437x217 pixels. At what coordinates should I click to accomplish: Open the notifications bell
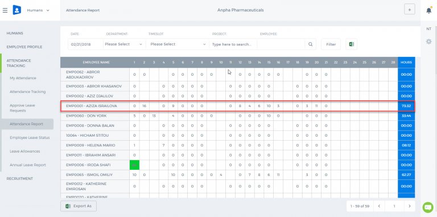pos(429,10)
